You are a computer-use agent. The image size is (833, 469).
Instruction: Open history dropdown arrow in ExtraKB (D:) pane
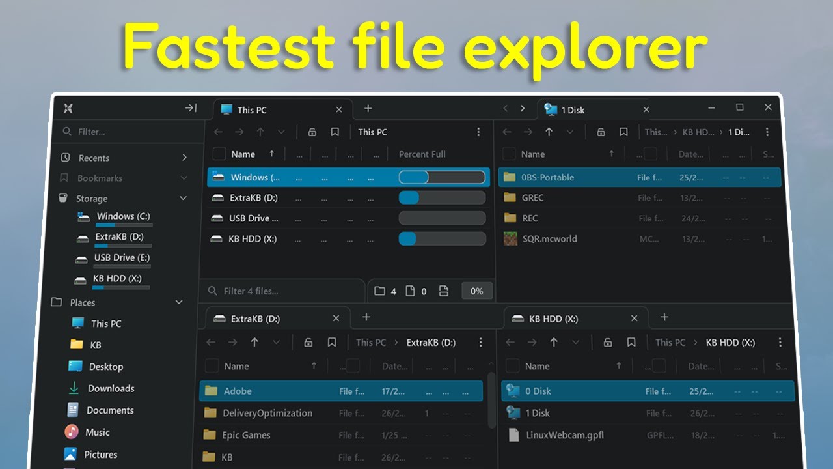(x=276, y=343)
